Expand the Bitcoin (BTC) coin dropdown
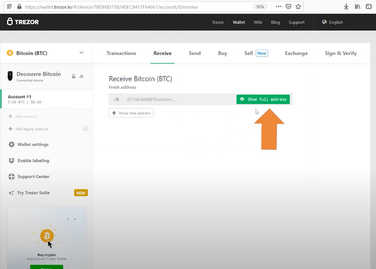376x269 pixels. pos(81,53)
